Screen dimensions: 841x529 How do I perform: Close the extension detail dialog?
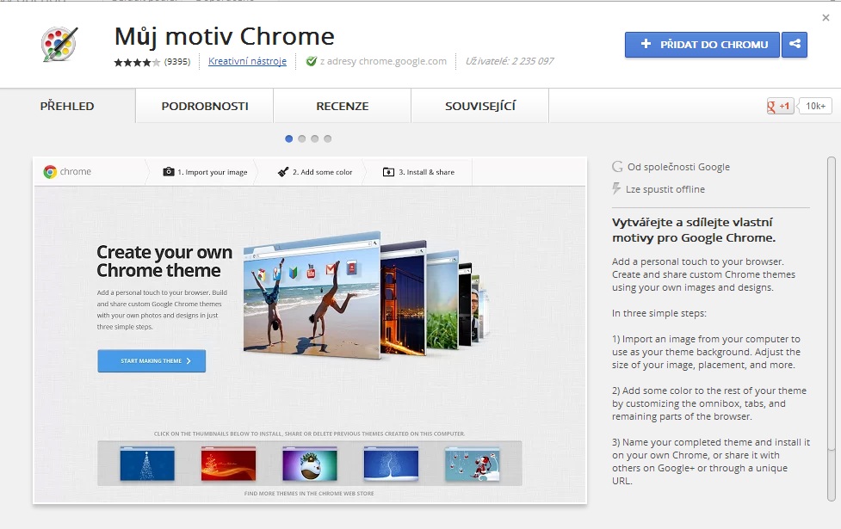826,18
